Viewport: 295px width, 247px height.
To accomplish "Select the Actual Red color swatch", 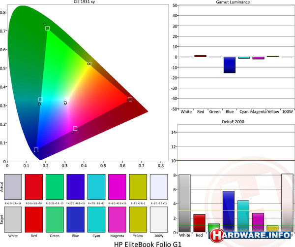I will pos(34,187).
